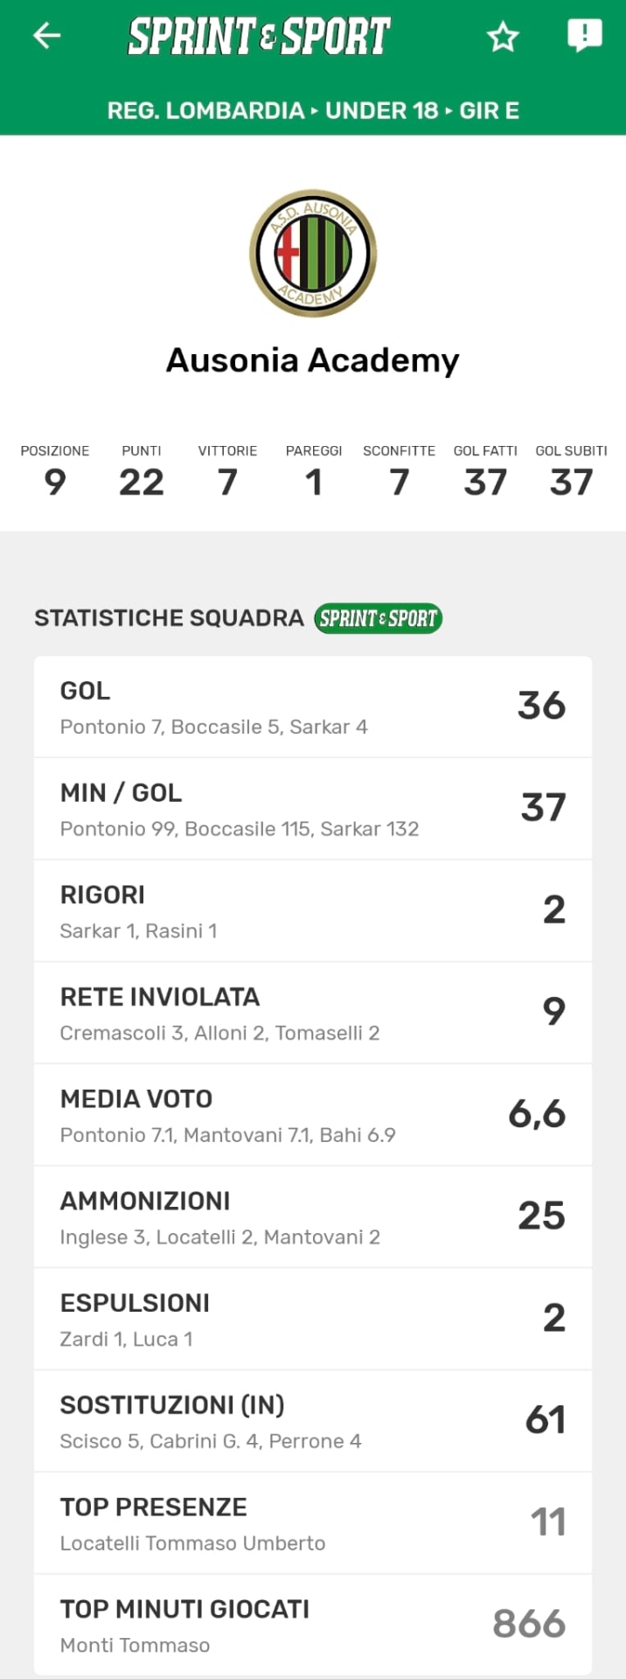Screen dimensions: 626x1679
Task: Open SOSTITUZIONI (IN) statistics row
Action: click(313, 1421)
